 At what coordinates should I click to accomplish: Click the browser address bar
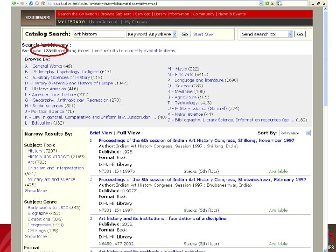(x=153, y=3)
